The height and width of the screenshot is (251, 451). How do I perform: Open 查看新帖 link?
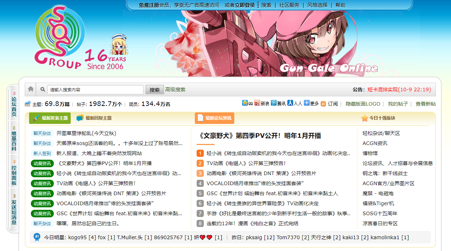426,104
